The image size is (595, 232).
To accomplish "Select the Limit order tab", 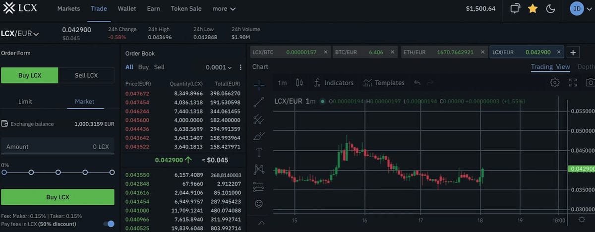I will click(25, 102).
